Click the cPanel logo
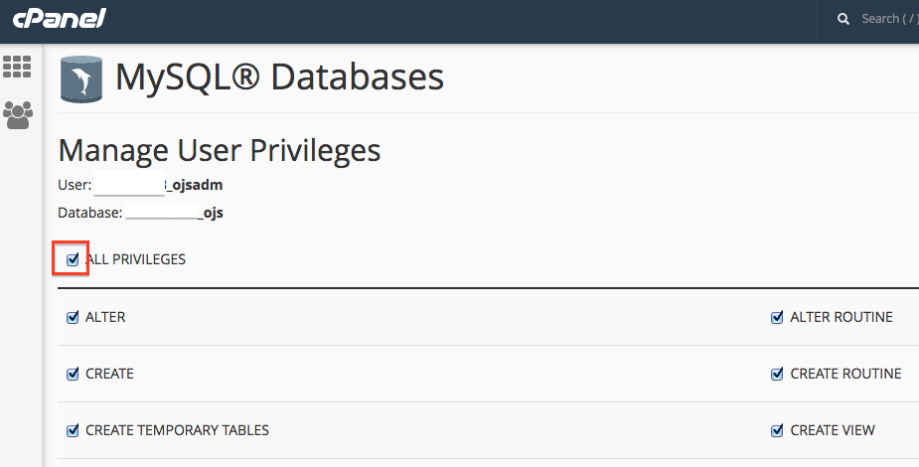Screen dimensions: 919x467 click(x=59, y=19)
